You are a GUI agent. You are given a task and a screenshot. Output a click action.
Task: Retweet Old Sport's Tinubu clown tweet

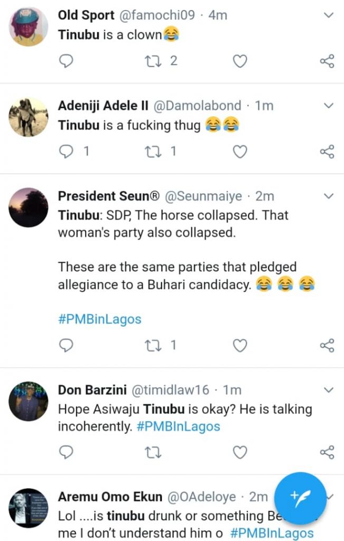[x=153, y=61]
